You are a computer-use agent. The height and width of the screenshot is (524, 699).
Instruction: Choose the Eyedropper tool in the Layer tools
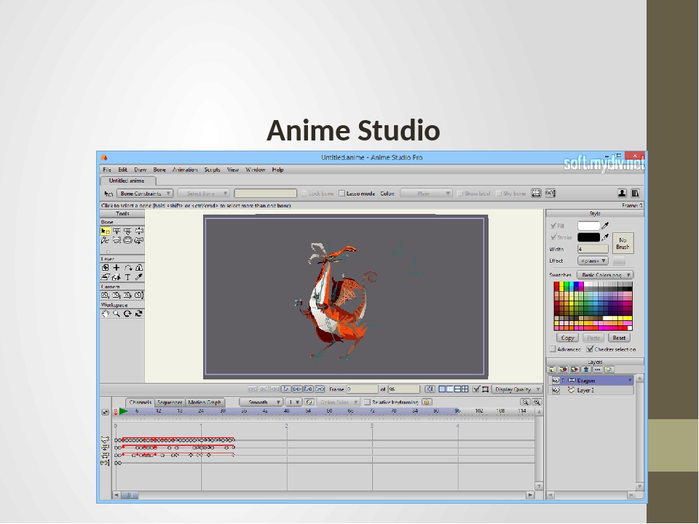tap(139, 277)
